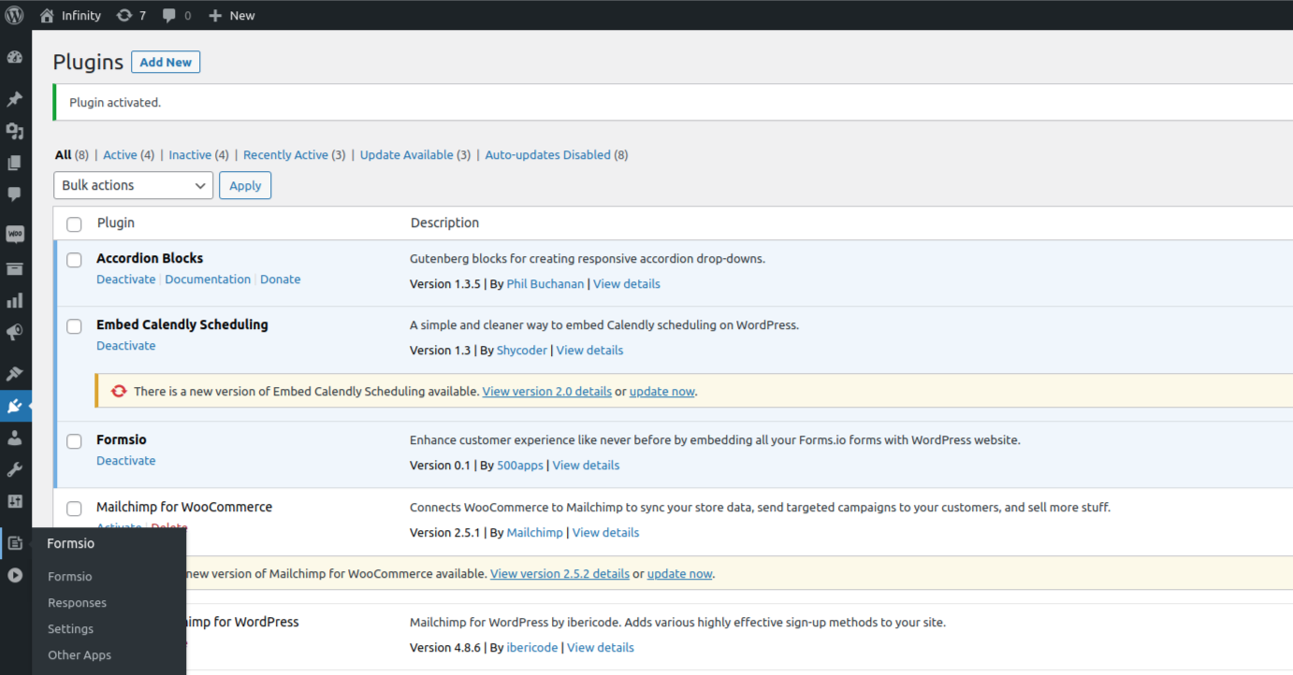The width and height of the screenshot is (1293, 675).
Task: Click update now for Embed Calendly Scheduling
Action: coord(662,392)
